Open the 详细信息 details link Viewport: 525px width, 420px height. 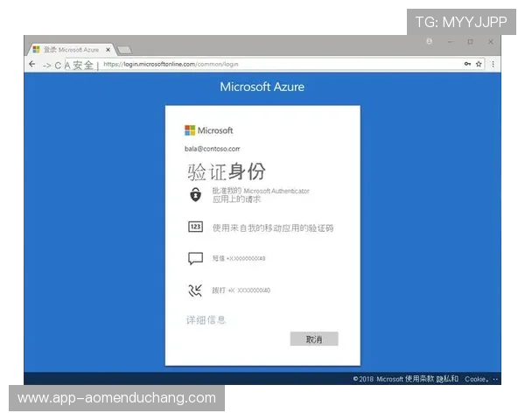(x=206, y=319)
